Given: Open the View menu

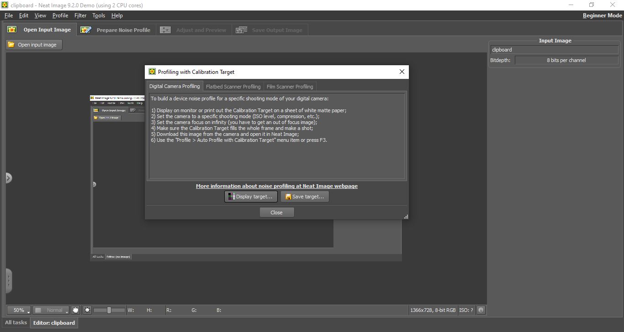Looking at the screenshot, I should [40, 16].
